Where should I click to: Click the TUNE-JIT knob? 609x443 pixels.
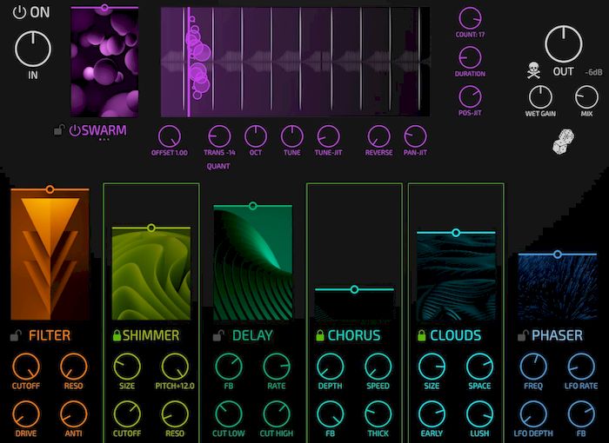(328, 136)
